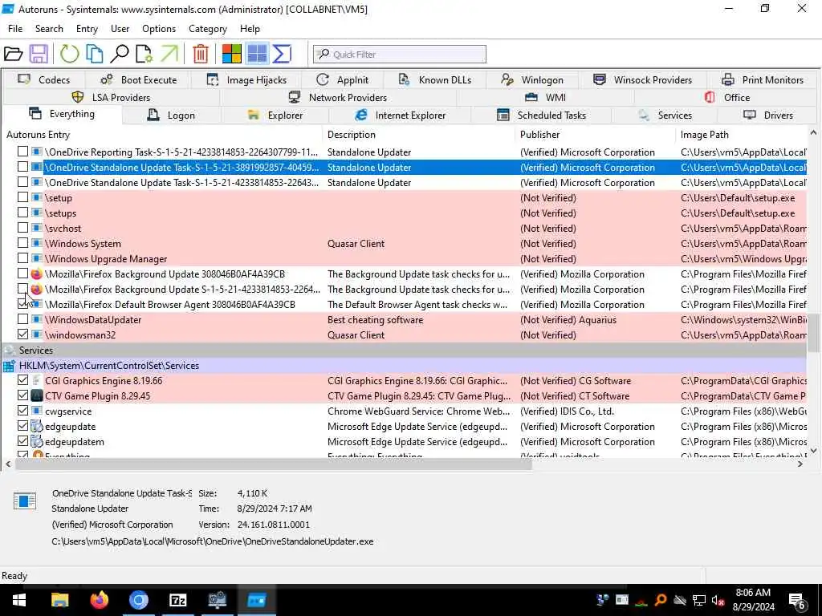Click the Sigma VirusTotal toolbar icon
This screenshot has height=616, width=822.
coord(282,54)
